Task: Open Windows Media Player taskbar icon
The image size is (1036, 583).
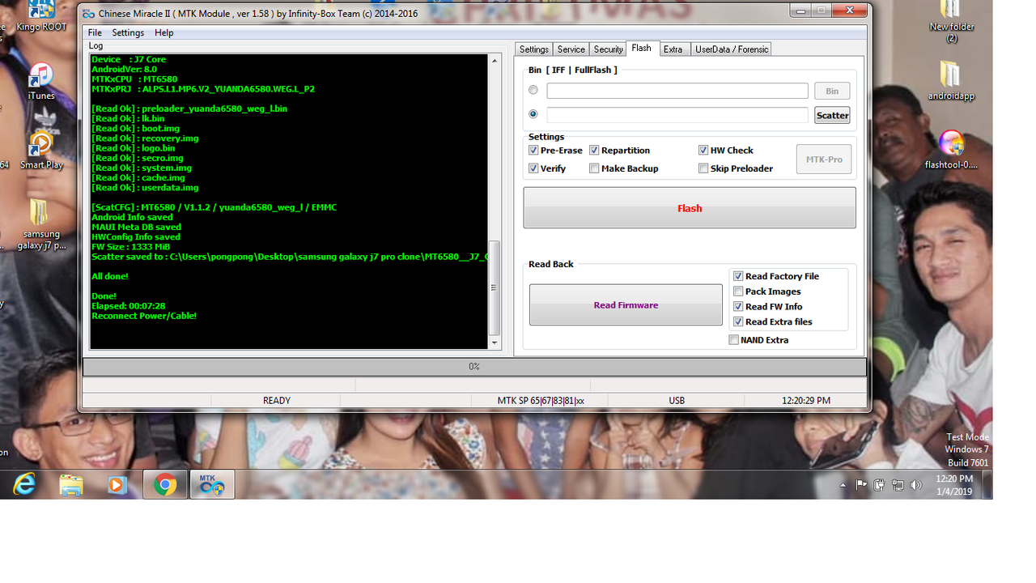Action: [117, 484]
